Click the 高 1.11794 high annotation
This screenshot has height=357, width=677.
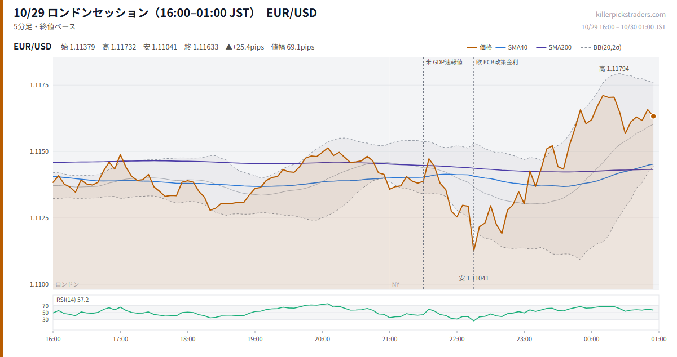click(614, 69)
